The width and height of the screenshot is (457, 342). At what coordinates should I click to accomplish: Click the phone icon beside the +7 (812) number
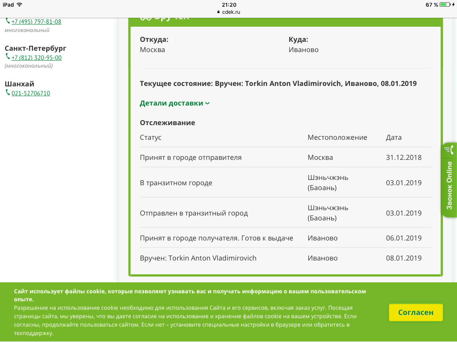[8, 57]
